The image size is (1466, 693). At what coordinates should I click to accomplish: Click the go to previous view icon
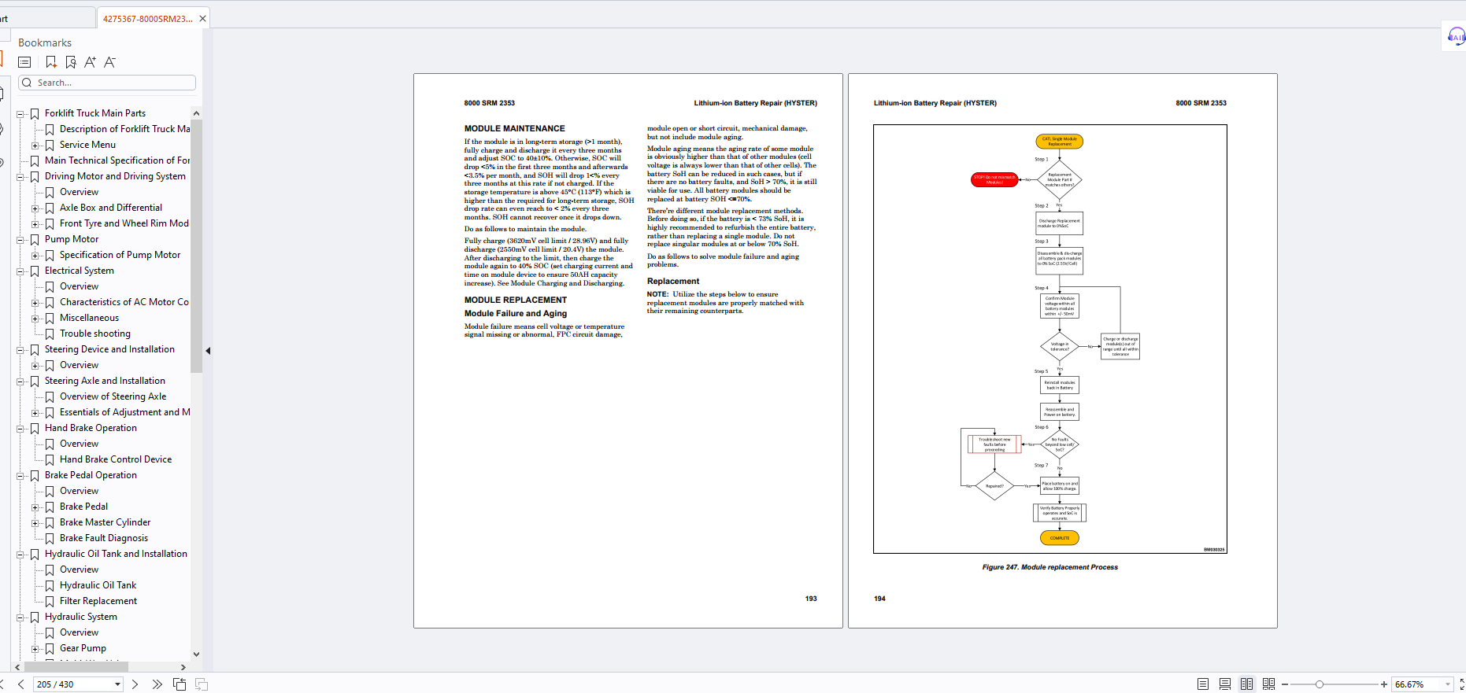(180, 684)
